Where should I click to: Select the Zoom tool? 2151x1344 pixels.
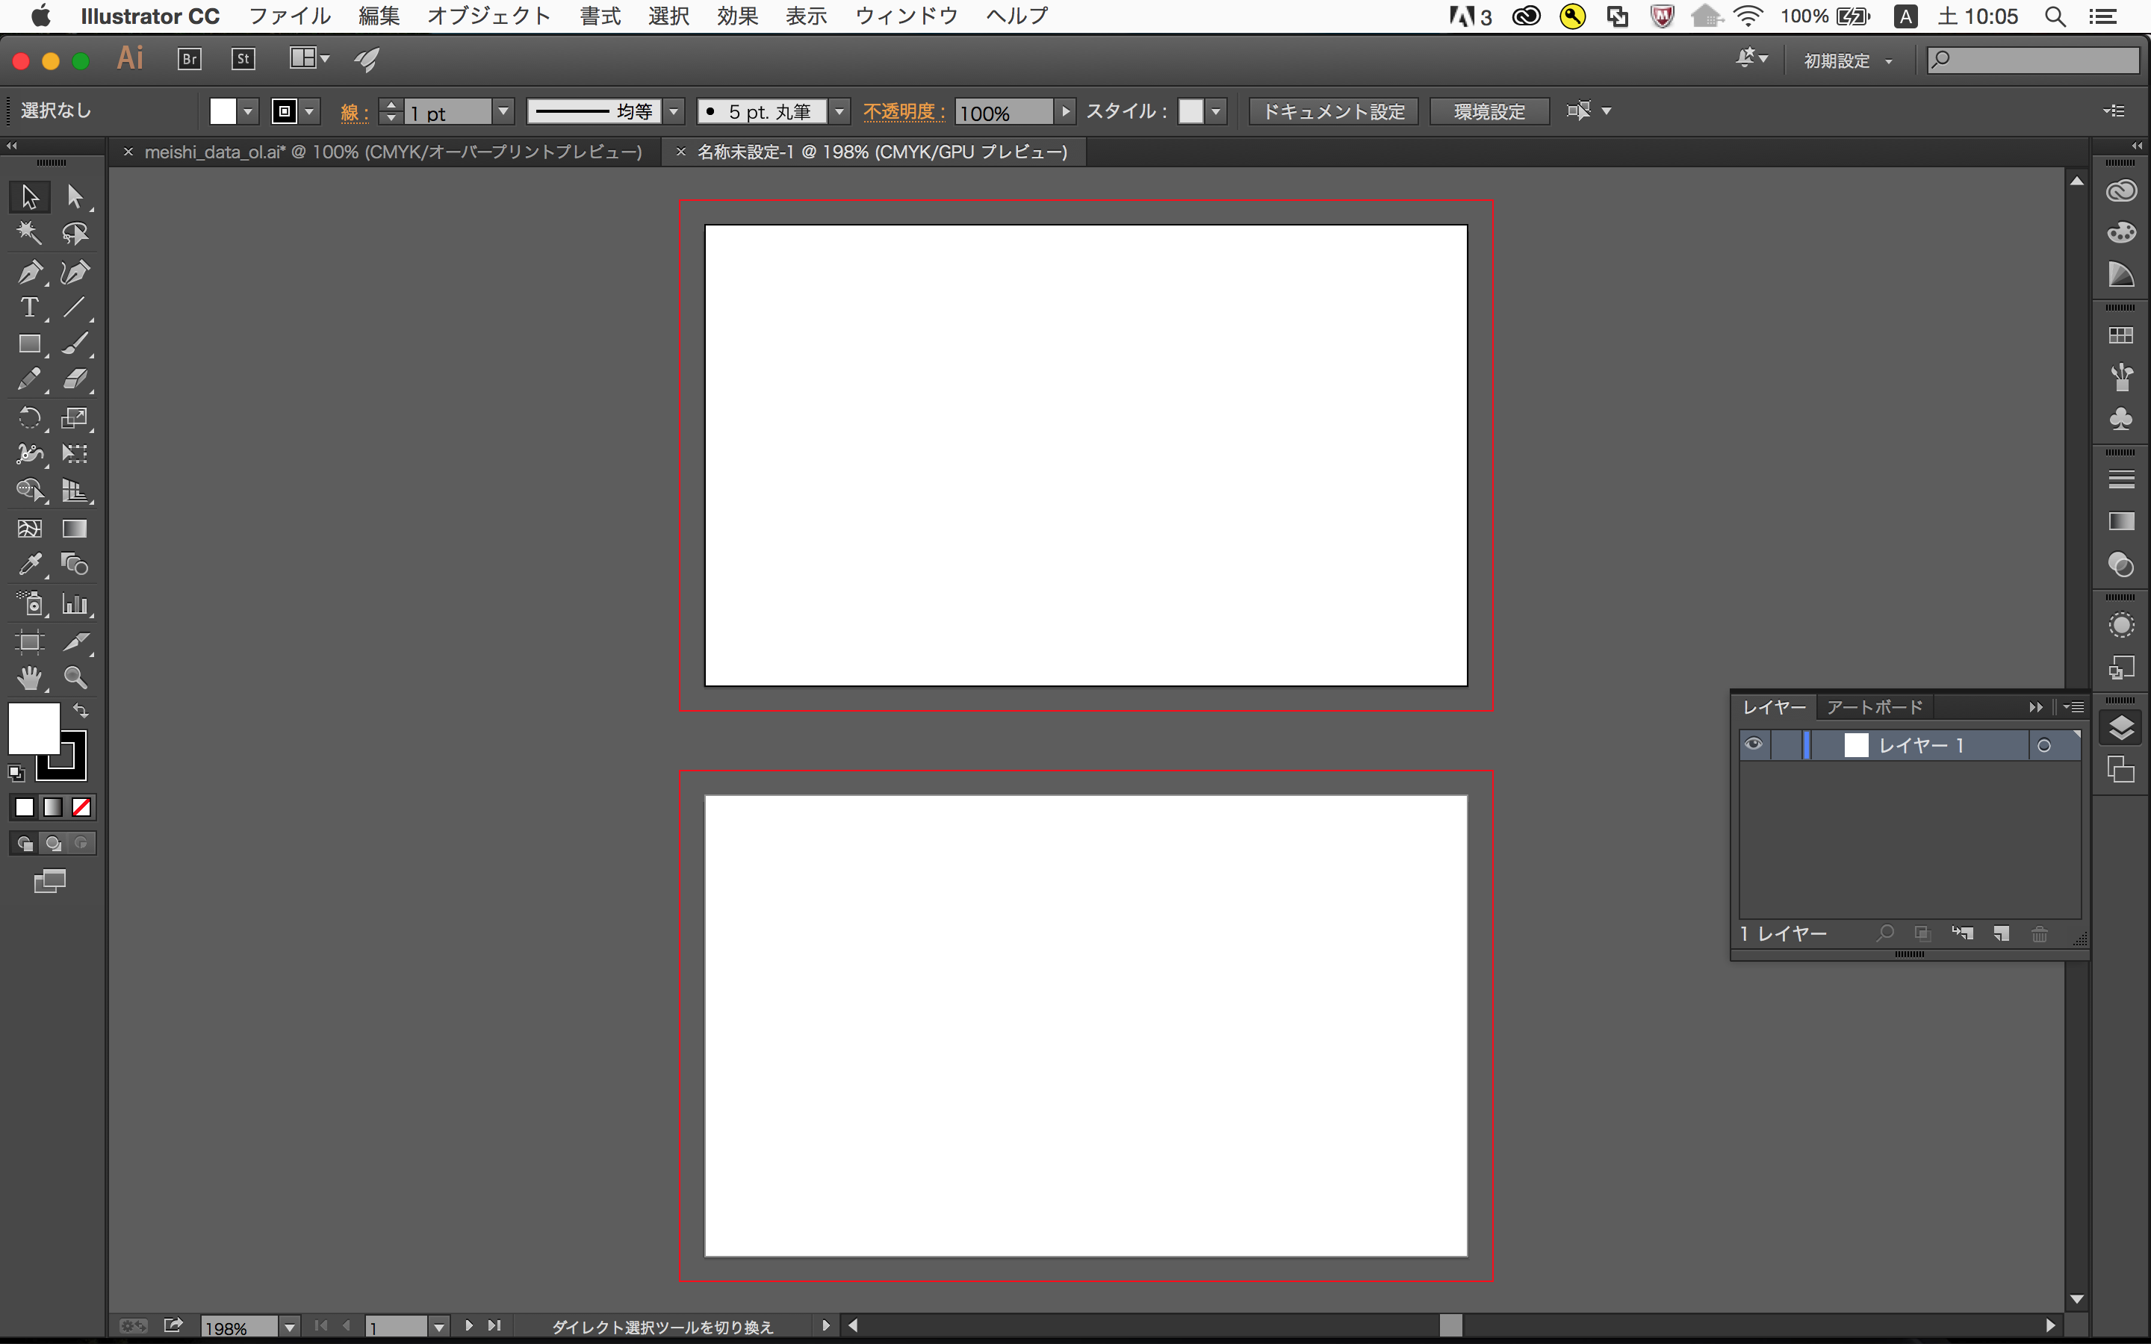point(75,678)
